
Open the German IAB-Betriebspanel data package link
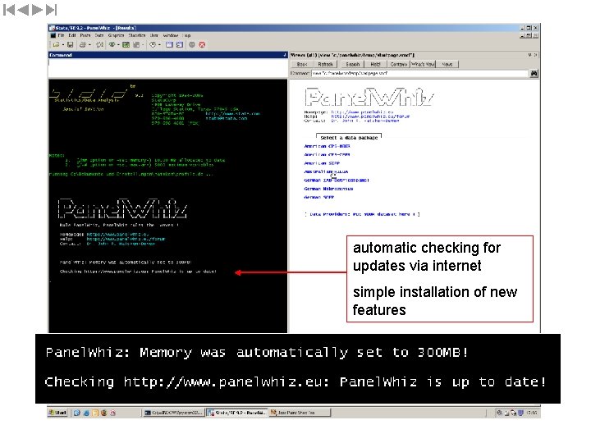pyautogui.click(x=337, y=180)
